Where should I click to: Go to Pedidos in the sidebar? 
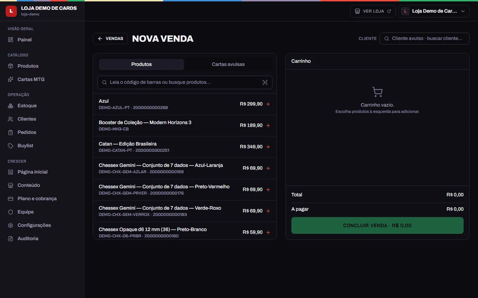pos(42,132)
